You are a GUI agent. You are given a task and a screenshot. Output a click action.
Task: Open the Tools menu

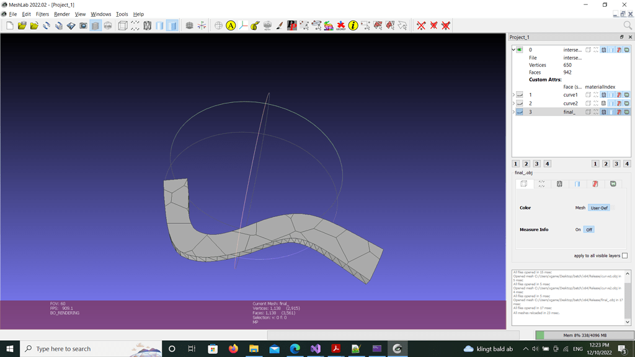point(122,14)
